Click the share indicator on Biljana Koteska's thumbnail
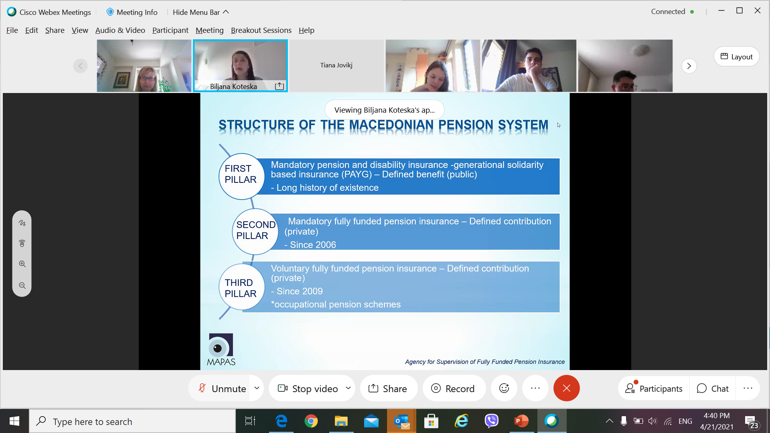The height and width of the screenshot is (433, 770). pos(280,86)
